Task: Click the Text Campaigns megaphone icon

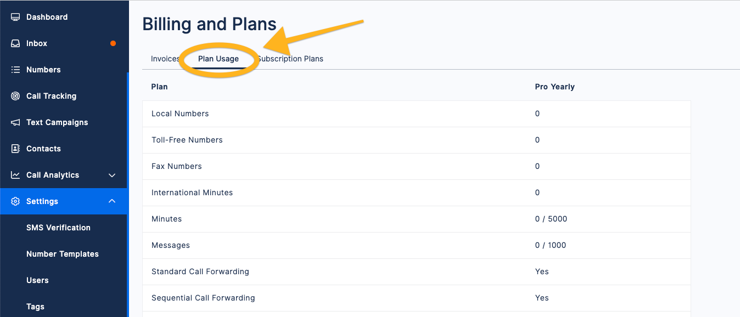Action: [x=15, y=122]
